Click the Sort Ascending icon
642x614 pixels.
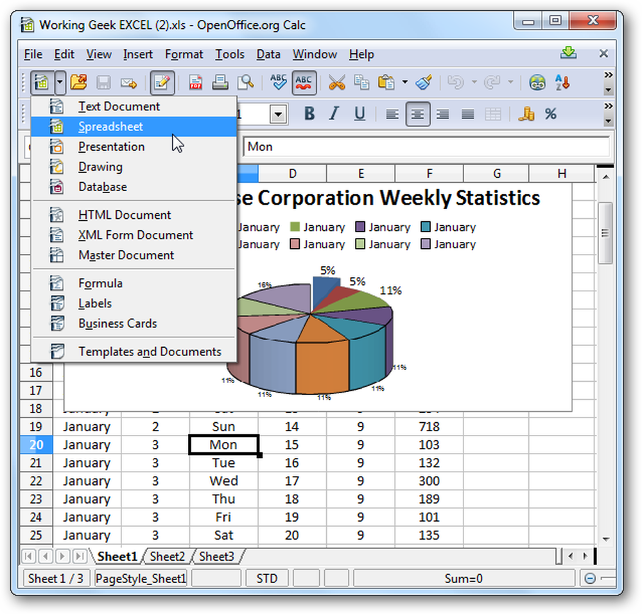pyautogui.click(x=562, y=83)
